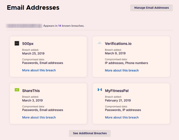Select the date February 21, 2019
179x140 pixels.
coord(118,100)
